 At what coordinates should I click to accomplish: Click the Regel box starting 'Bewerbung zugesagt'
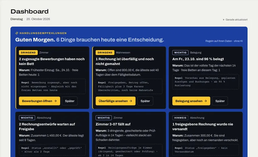click(52, 86)
